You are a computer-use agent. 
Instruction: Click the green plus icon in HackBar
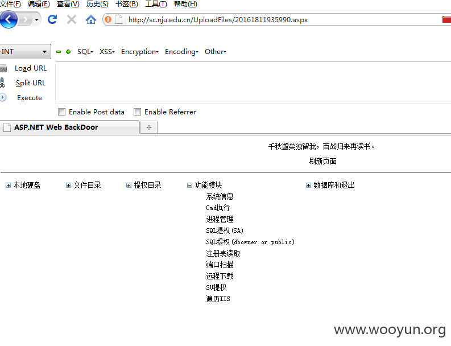pos(68,52)
